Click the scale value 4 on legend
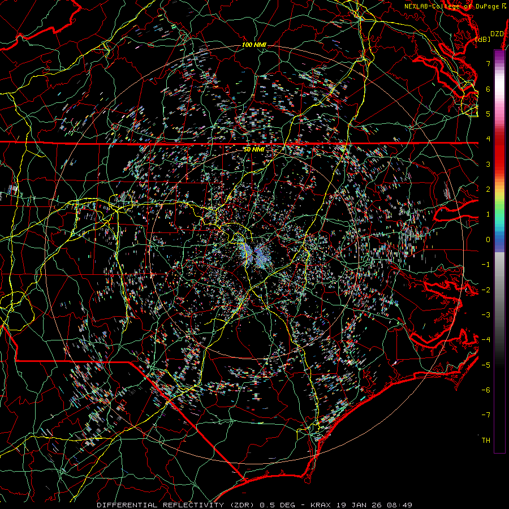509x509 pixels. pyautogui.click(x=488, y=139)
